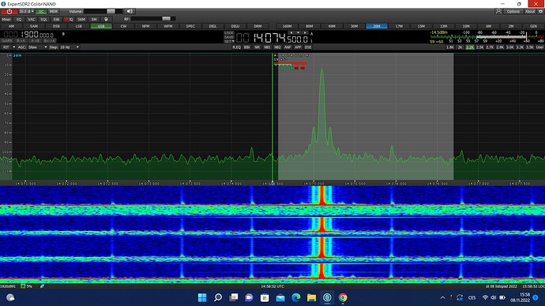Switch to CW mode
Image resolution: width=545 pixels, height=306 pixels.
(x=123, y=26)
